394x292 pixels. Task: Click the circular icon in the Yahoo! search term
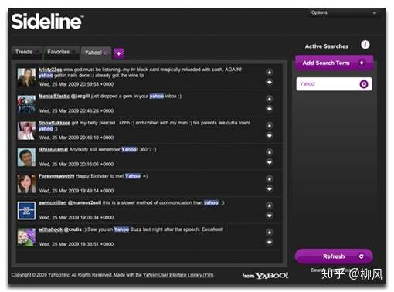pyautogui.click(x=364, y=84)
